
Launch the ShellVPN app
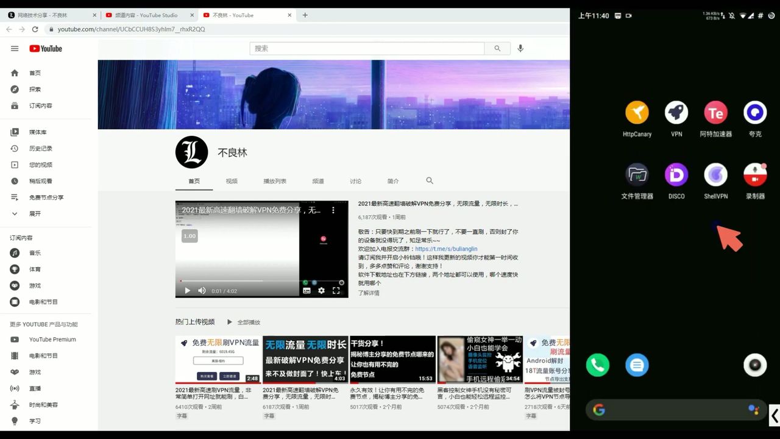coord(715,175)
